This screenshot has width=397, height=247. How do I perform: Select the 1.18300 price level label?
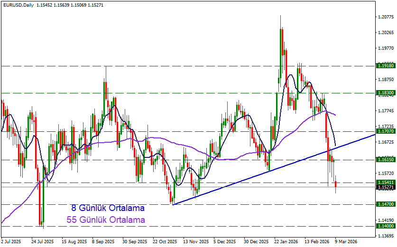(385, 93)
